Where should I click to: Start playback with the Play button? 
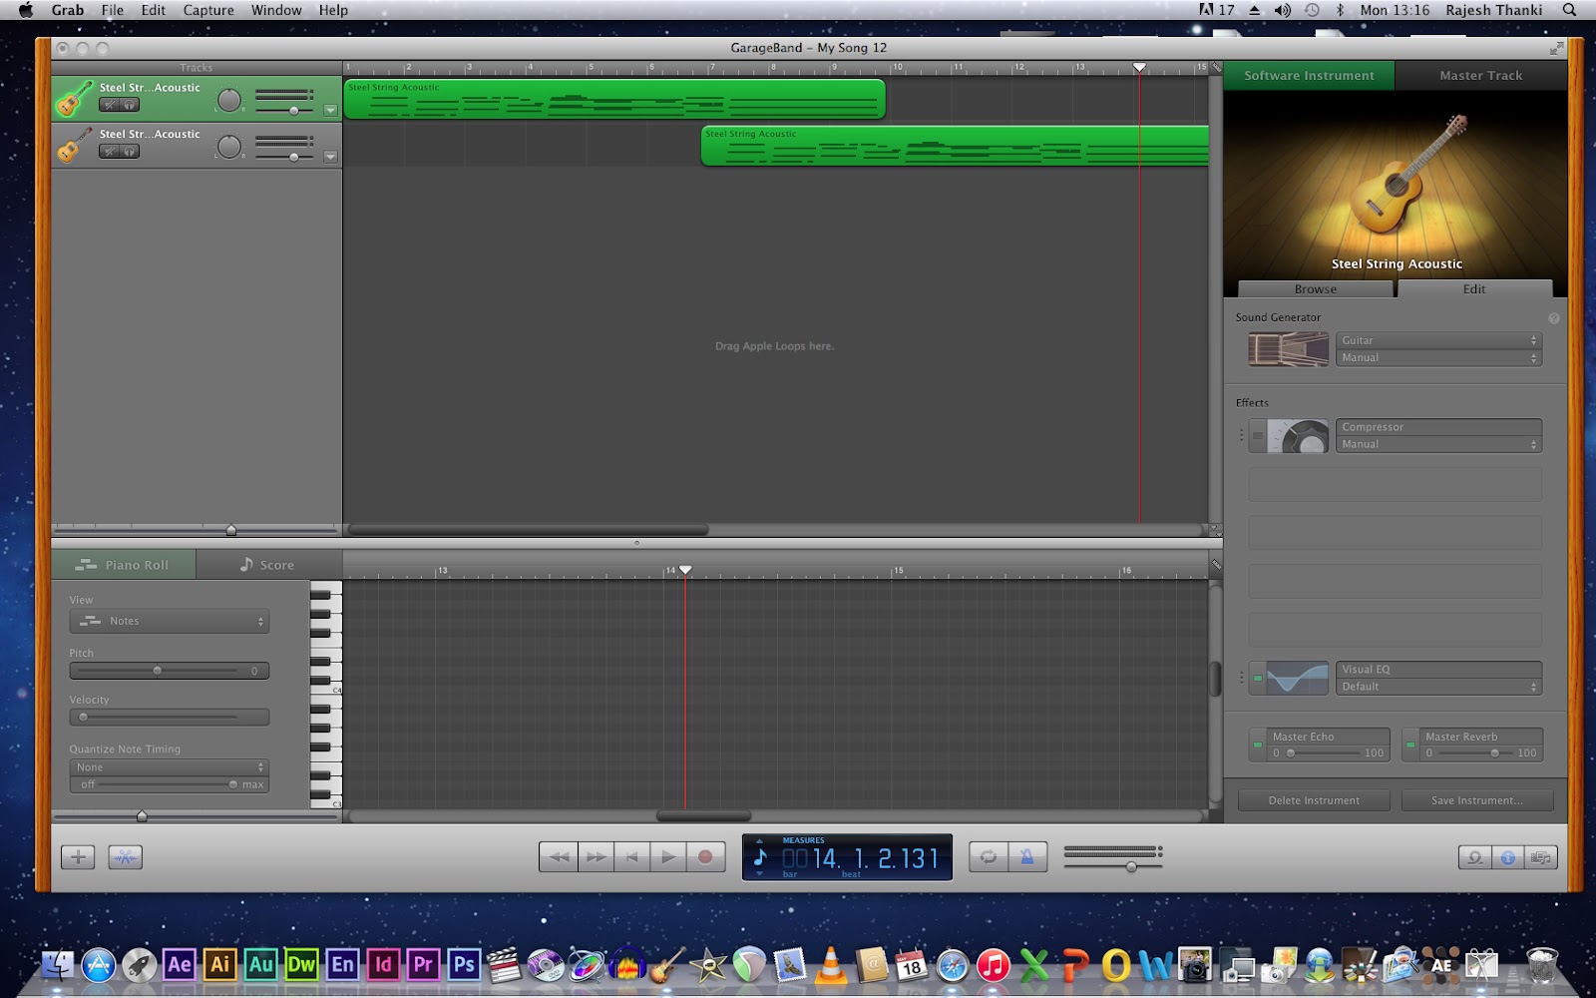[x=668, y=856]
